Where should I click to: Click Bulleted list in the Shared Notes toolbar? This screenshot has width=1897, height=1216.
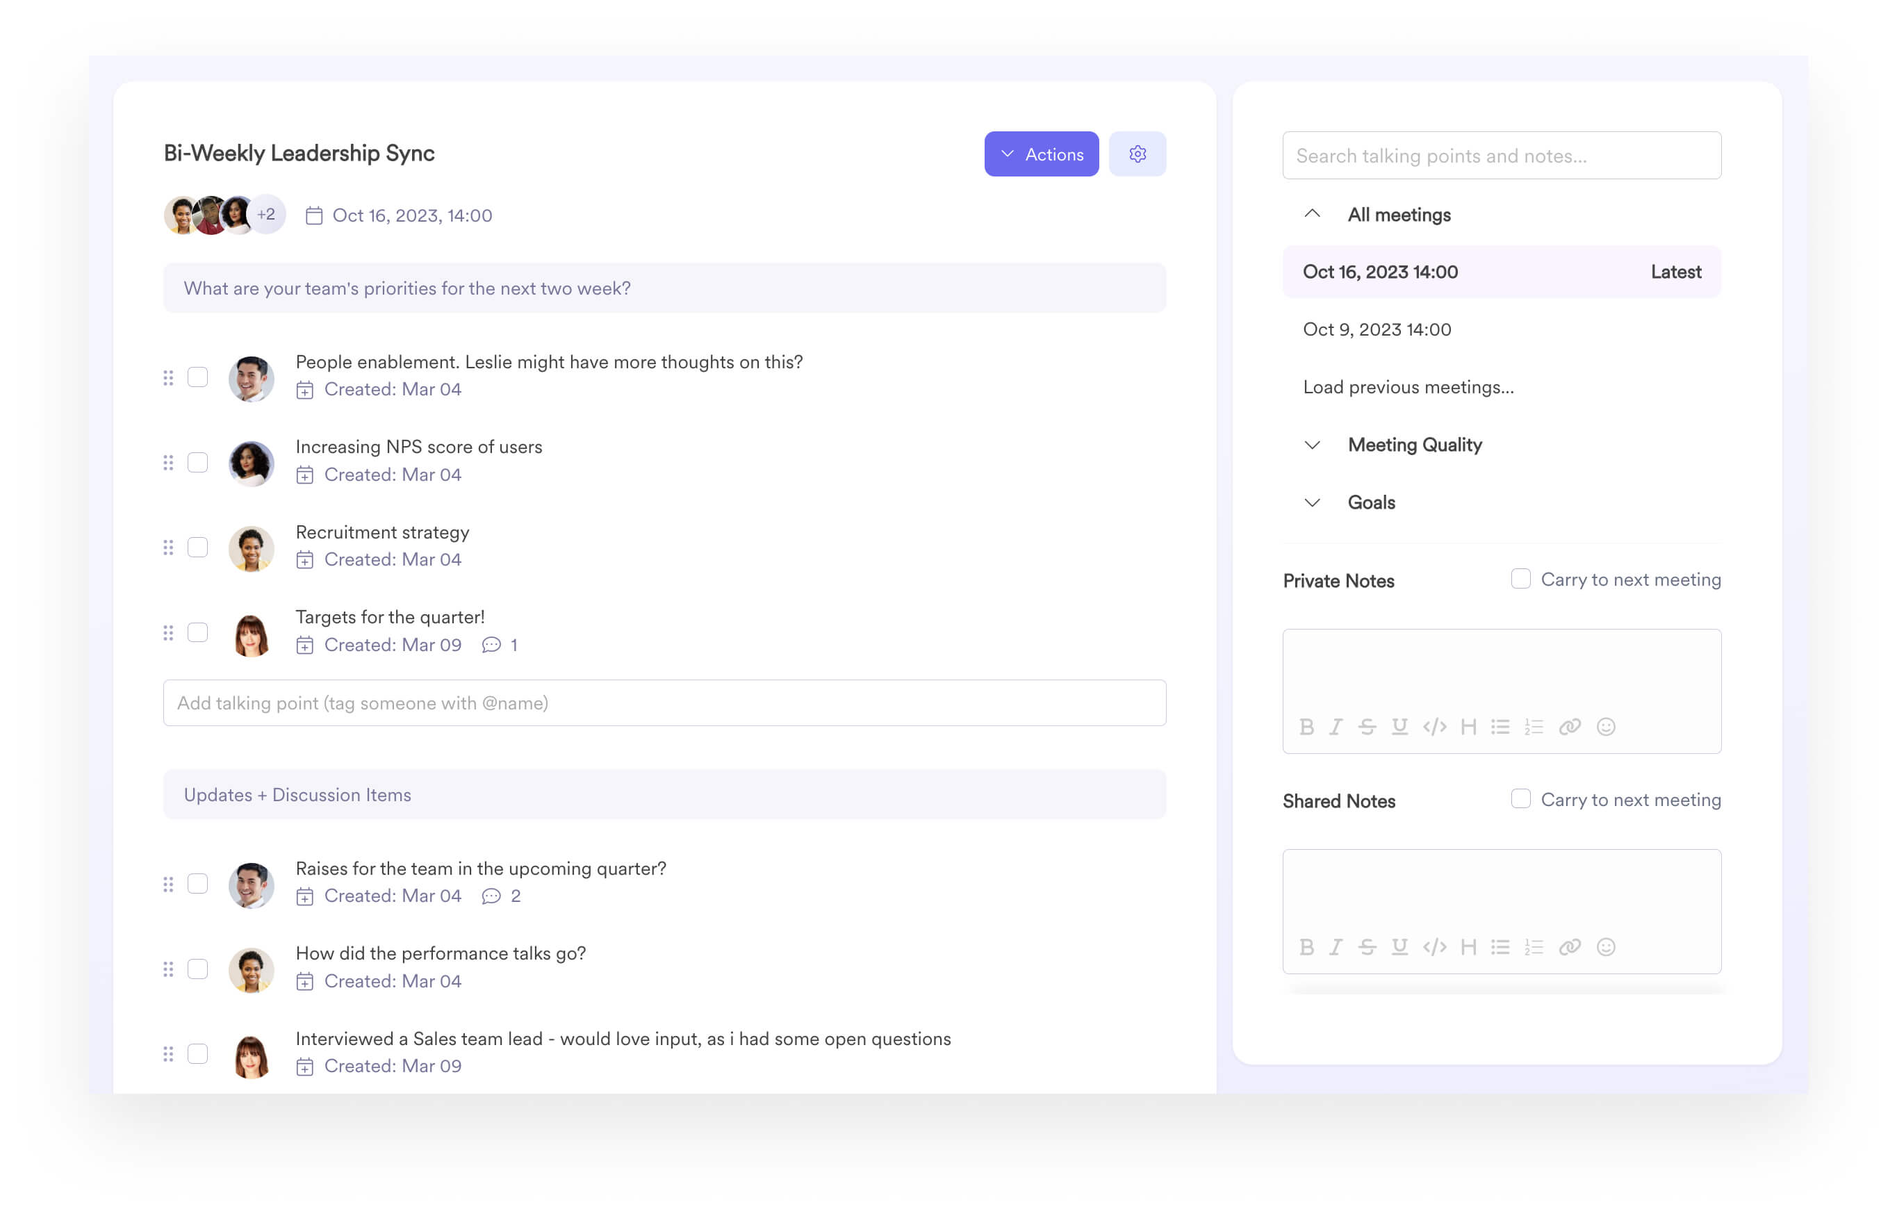click(x=1500, y=946)
